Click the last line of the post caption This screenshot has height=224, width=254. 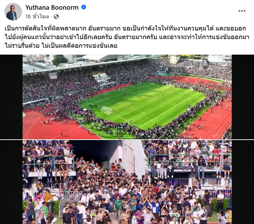coord(61,46)
